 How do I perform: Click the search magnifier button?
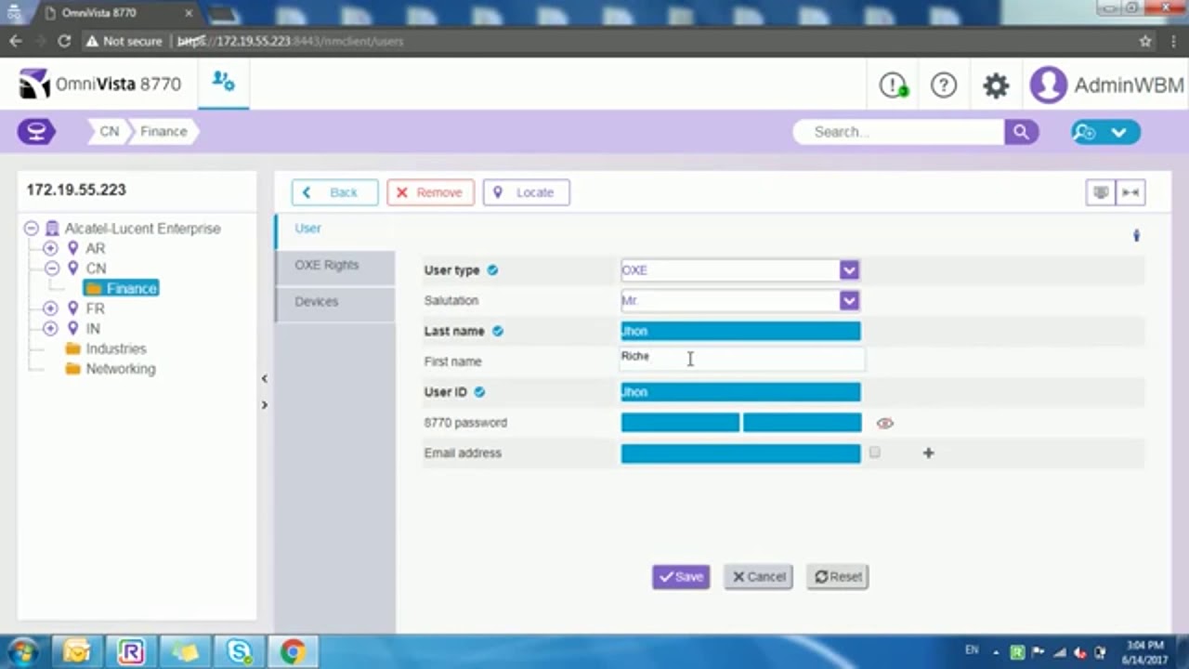coord(1021,132)
